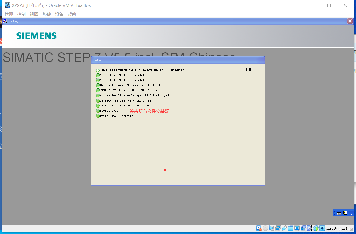Select the '.Net Framework V3.5 - takes up to 20 minutes' row
Image resolution: width=356 pixels, height=234 pixels.
click(x=142, y=70)
